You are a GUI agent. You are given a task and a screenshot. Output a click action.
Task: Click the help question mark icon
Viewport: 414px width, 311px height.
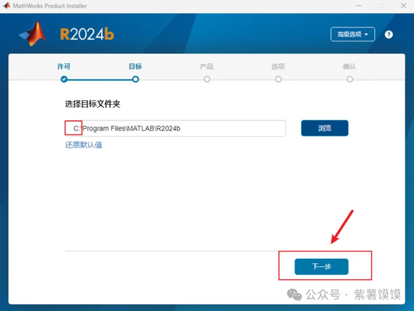tap(389, 34)
